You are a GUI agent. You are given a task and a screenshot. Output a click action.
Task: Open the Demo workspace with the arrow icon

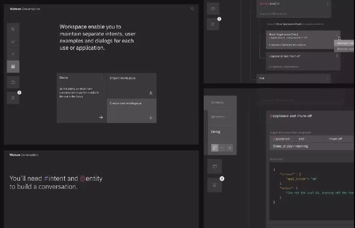pos(101,118)
